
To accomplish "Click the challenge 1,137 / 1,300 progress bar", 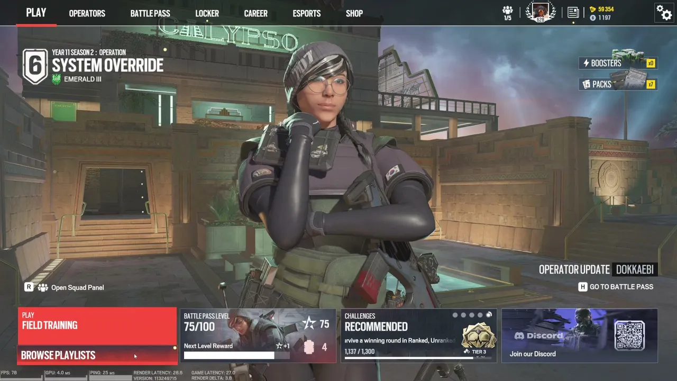I will coord(419,358).
